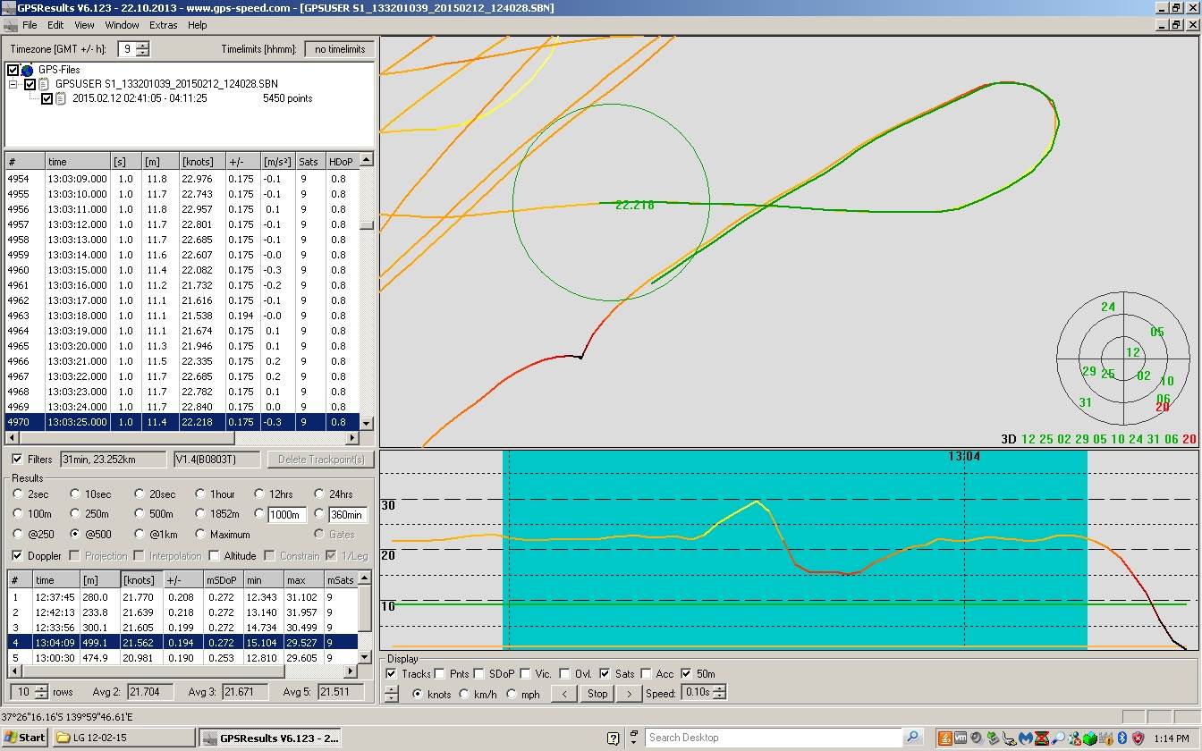This screenshot has height=751, width=1202.
Task: Step playback forward with the > button
Action: click(x=630, y=694)
